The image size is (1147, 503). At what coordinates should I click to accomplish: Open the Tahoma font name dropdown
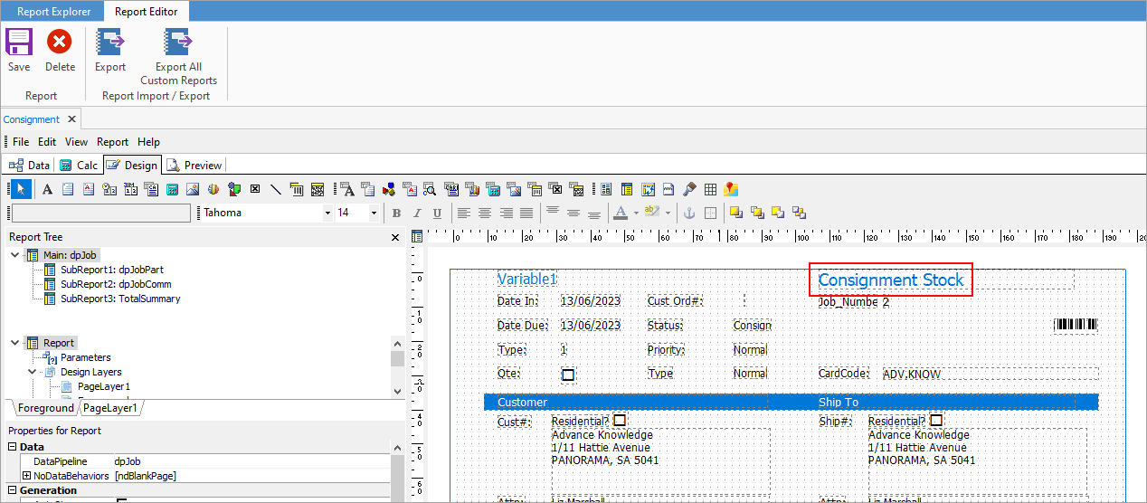[x=327, y=214]
